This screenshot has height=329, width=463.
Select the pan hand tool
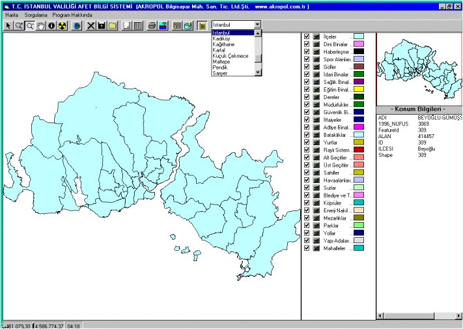[x=40, y=25]
